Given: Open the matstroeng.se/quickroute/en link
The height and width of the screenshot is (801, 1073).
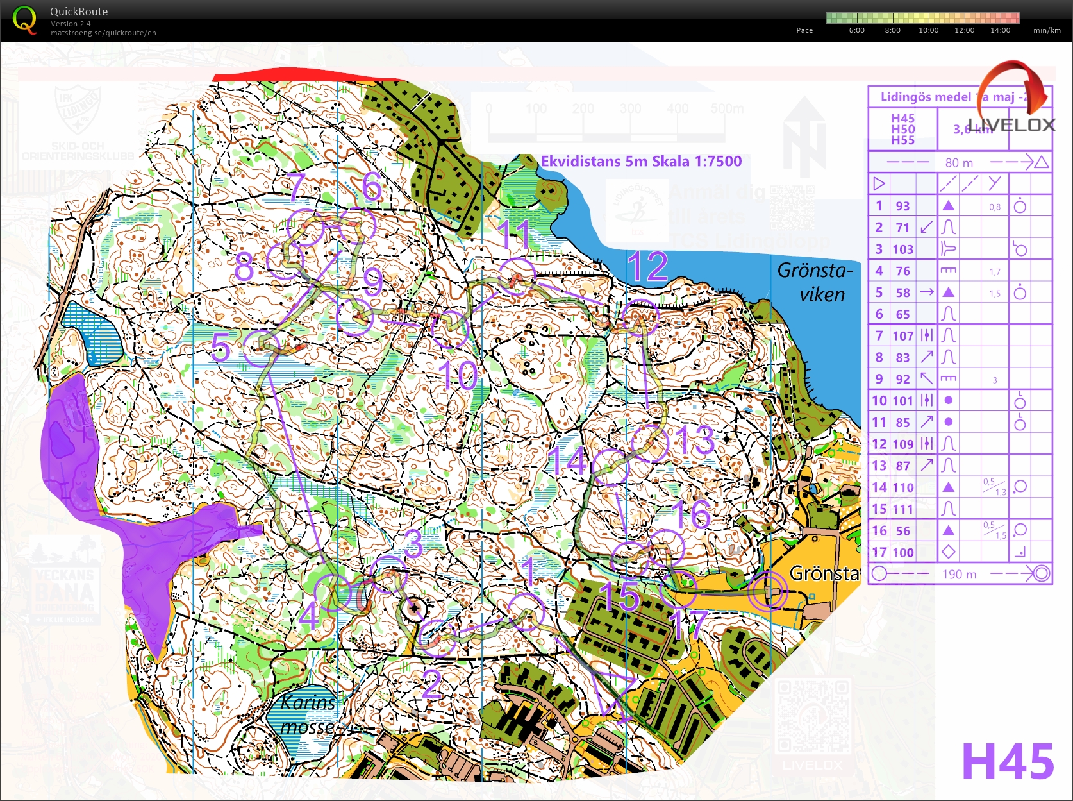Looking at the screenshot, I should pyautogui.click(x=103, y=33).
